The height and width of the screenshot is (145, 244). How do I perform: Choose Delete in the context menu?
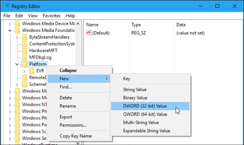pyautogui.click(x=80, y=98)
